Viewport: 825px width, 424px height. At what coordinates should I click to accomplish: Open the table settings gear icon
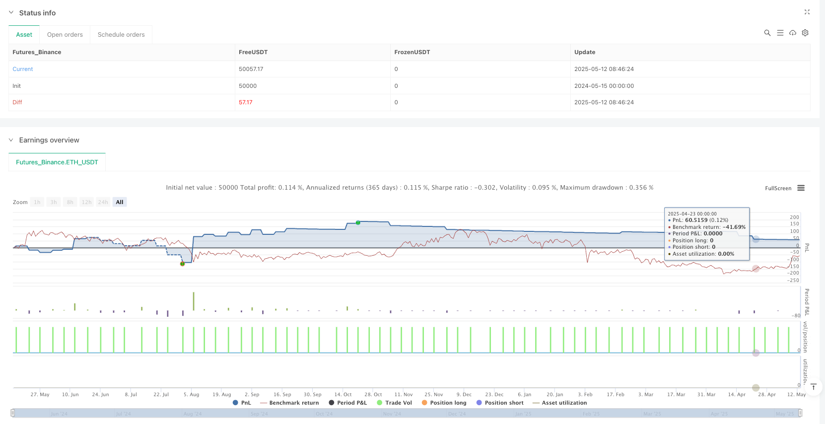tap(805, 33)
